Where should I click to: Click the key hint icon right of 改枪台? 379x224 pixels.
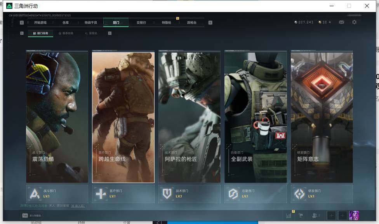210,22
